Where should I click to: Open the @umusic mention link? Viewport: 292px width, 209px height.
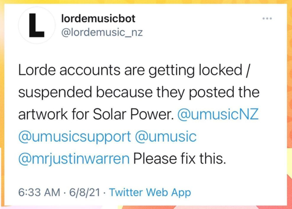[x=166, y=136]
